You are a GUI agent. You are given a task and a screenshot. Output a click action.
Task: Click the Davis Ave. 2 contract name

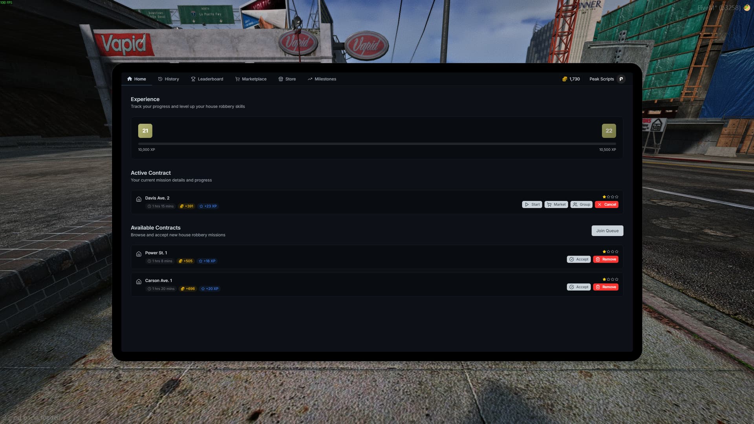[x=157, y=198]
